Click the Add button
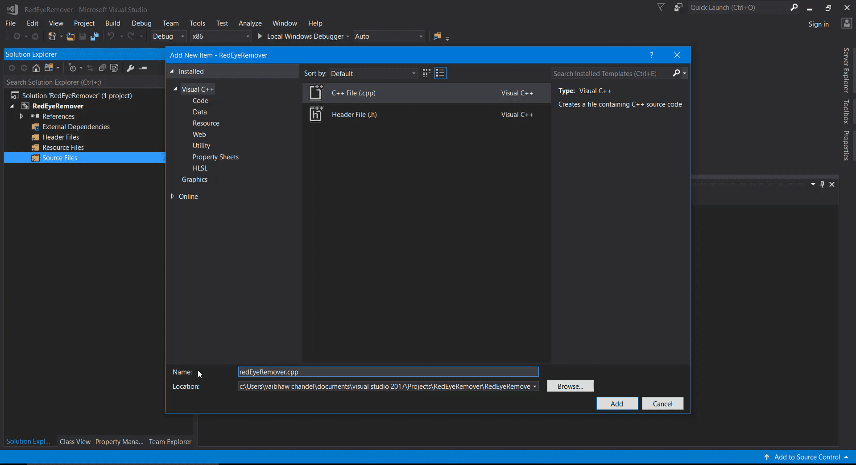Screen dimensions: 856x465 click(x=617, y=403)
